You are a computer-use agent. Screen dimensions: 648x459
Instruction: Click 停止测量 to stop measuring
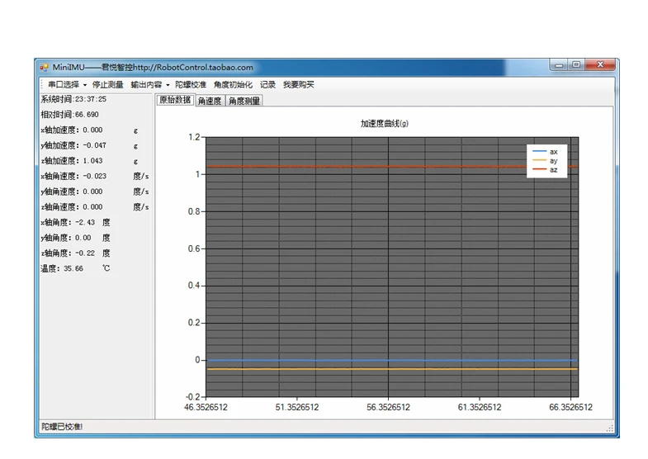coord(108,84)
